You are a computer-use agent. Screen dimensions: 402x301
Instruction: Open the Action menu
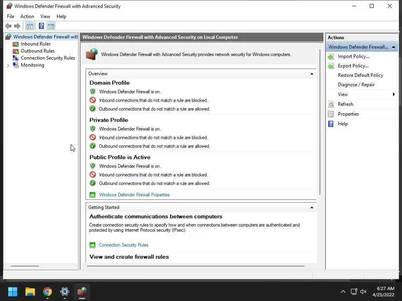(27, 16)
